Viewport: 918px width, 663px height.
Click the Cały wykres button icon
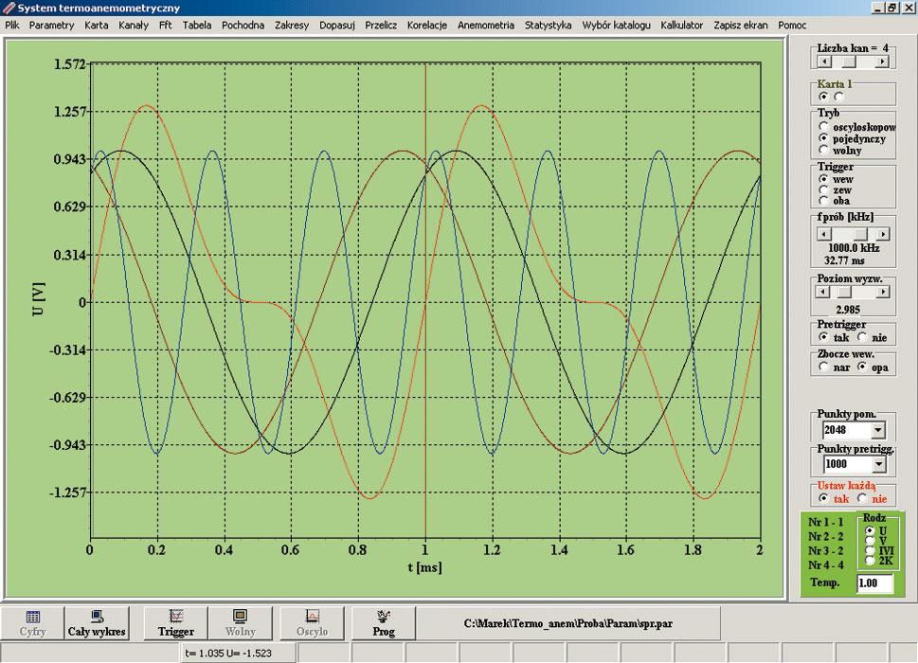[x=97, y=622]
